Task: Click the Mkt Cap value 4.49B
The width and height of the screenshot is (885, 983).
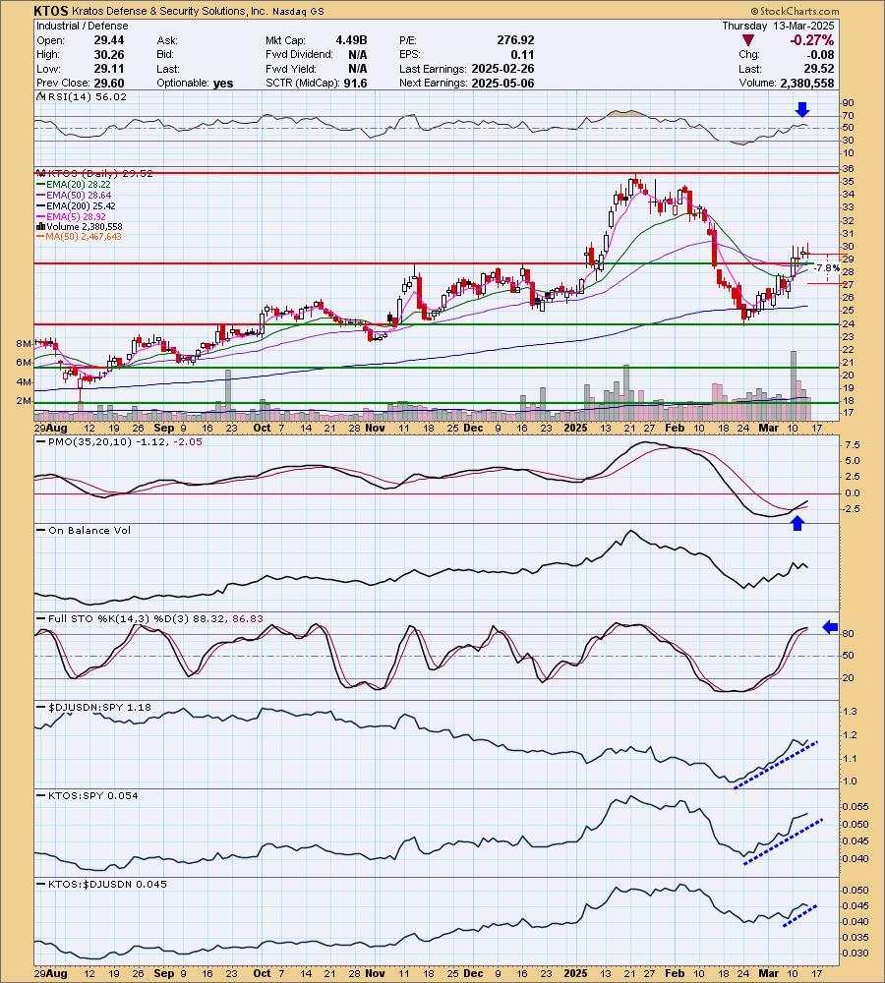Action: pos(351,40)
